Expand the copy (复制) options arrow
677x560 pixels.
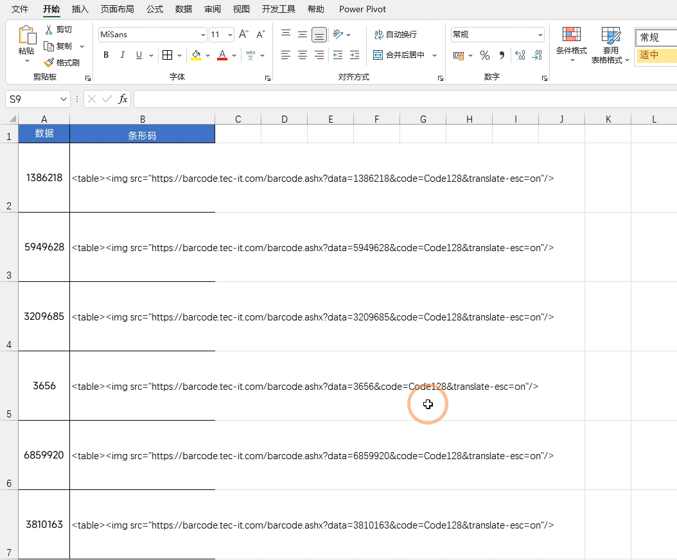click(82, 46)
